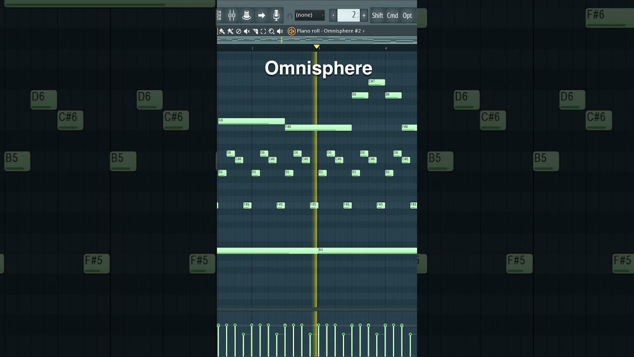Select the B4 note label
Image resolution: width=634 pixels, height=357 pixels.
(320, 250)
